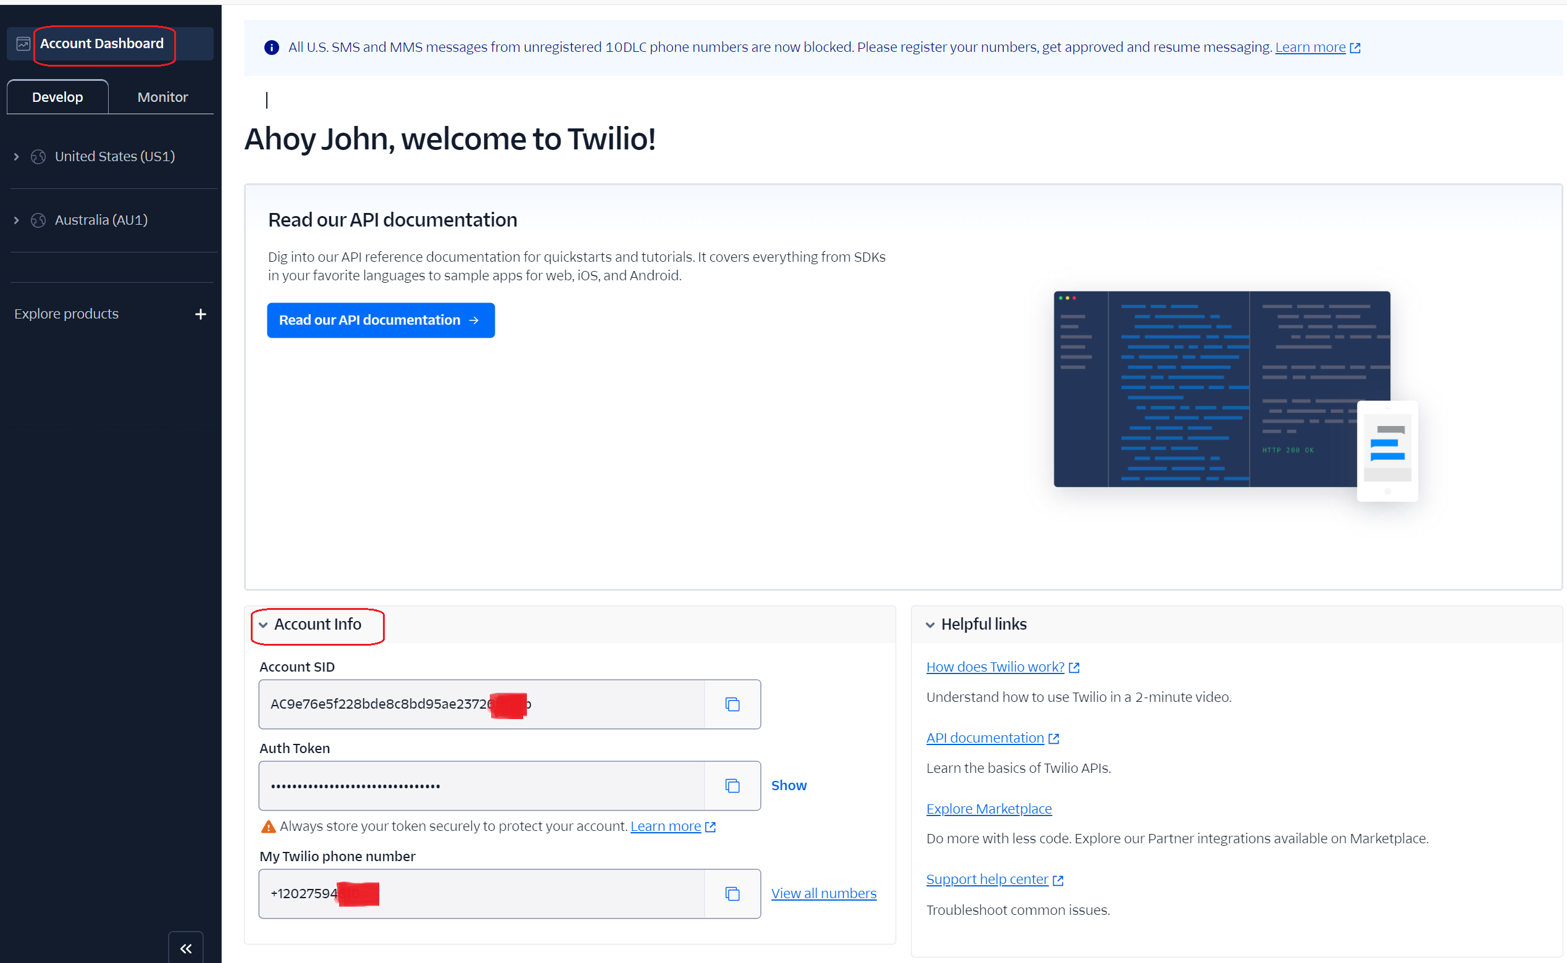Open Explore Marketplace link
The width and height of the screenshot is (1567, 963).
(988, 809)
